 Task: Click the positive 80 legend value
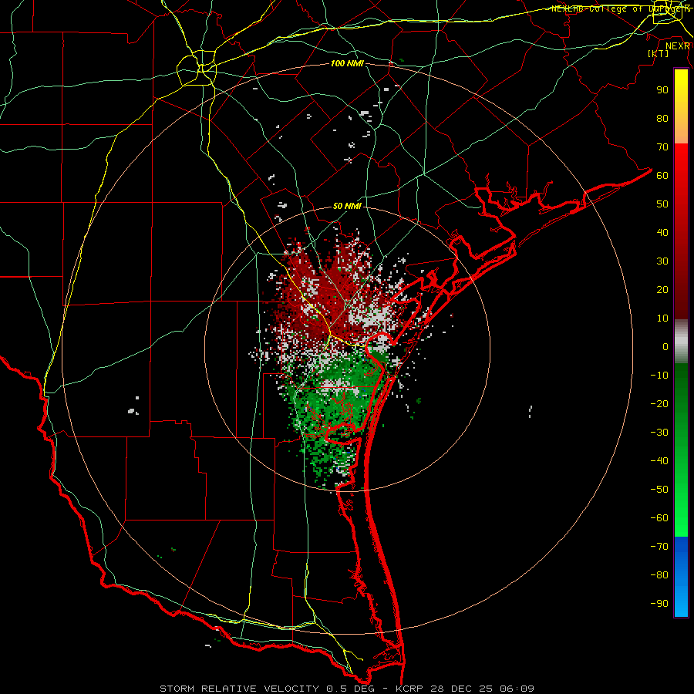pyautogui.click(x=662, y=118)
